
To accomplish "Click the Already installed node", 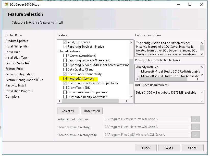I will coord(147,67).
